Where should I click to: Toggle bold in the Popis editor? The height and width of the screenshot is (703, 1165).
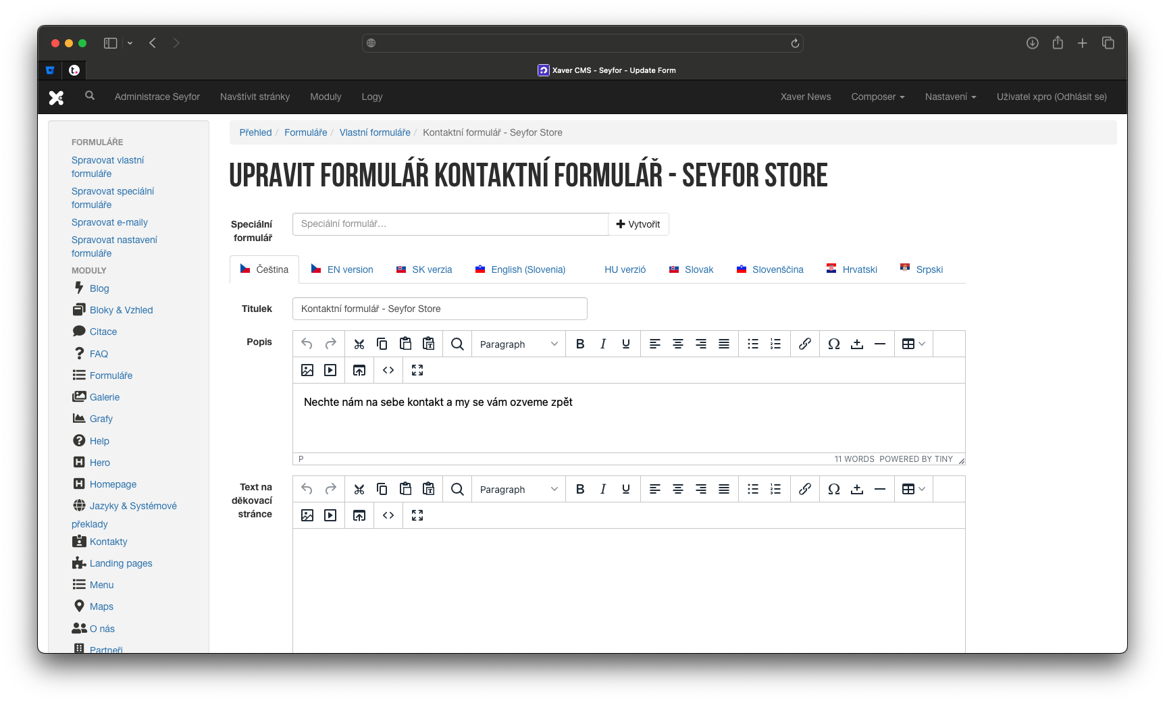coord(580,344)
